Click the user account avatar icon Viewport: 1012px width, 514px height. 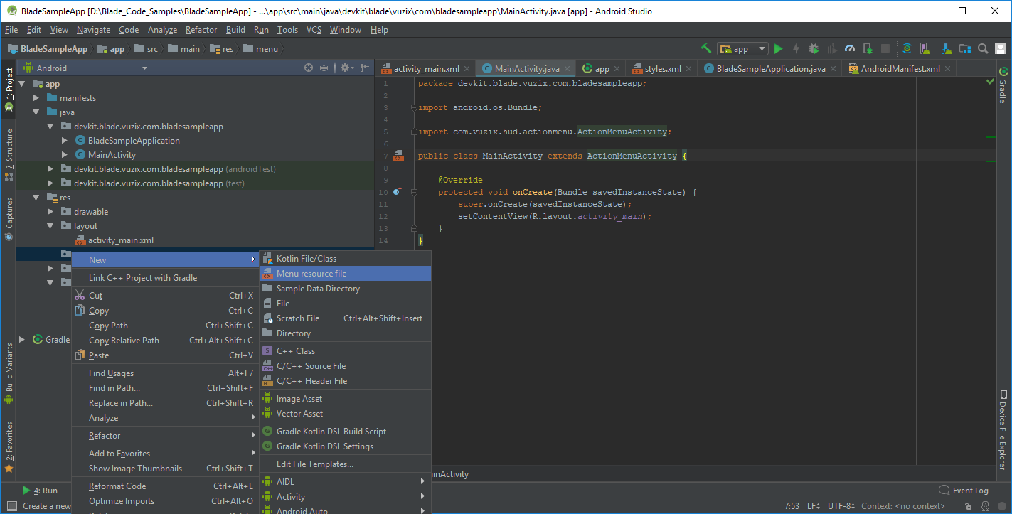1001,48
